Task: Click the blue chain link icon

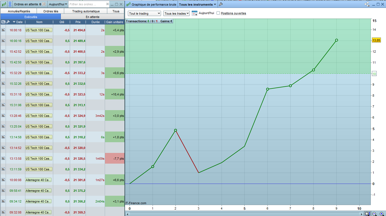Action: pos(10,4)
